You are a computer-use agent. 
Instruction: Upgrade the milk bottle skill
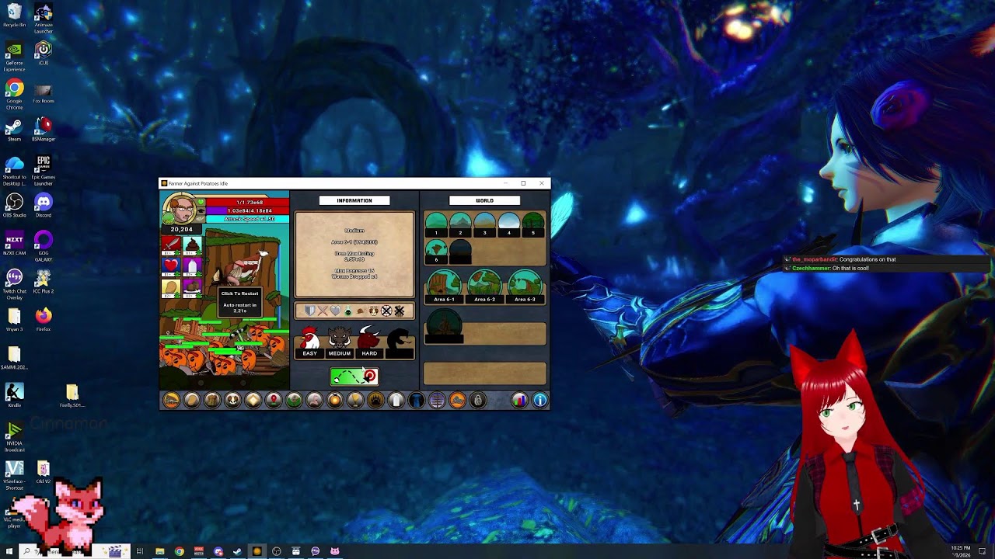tap(191, 266)
